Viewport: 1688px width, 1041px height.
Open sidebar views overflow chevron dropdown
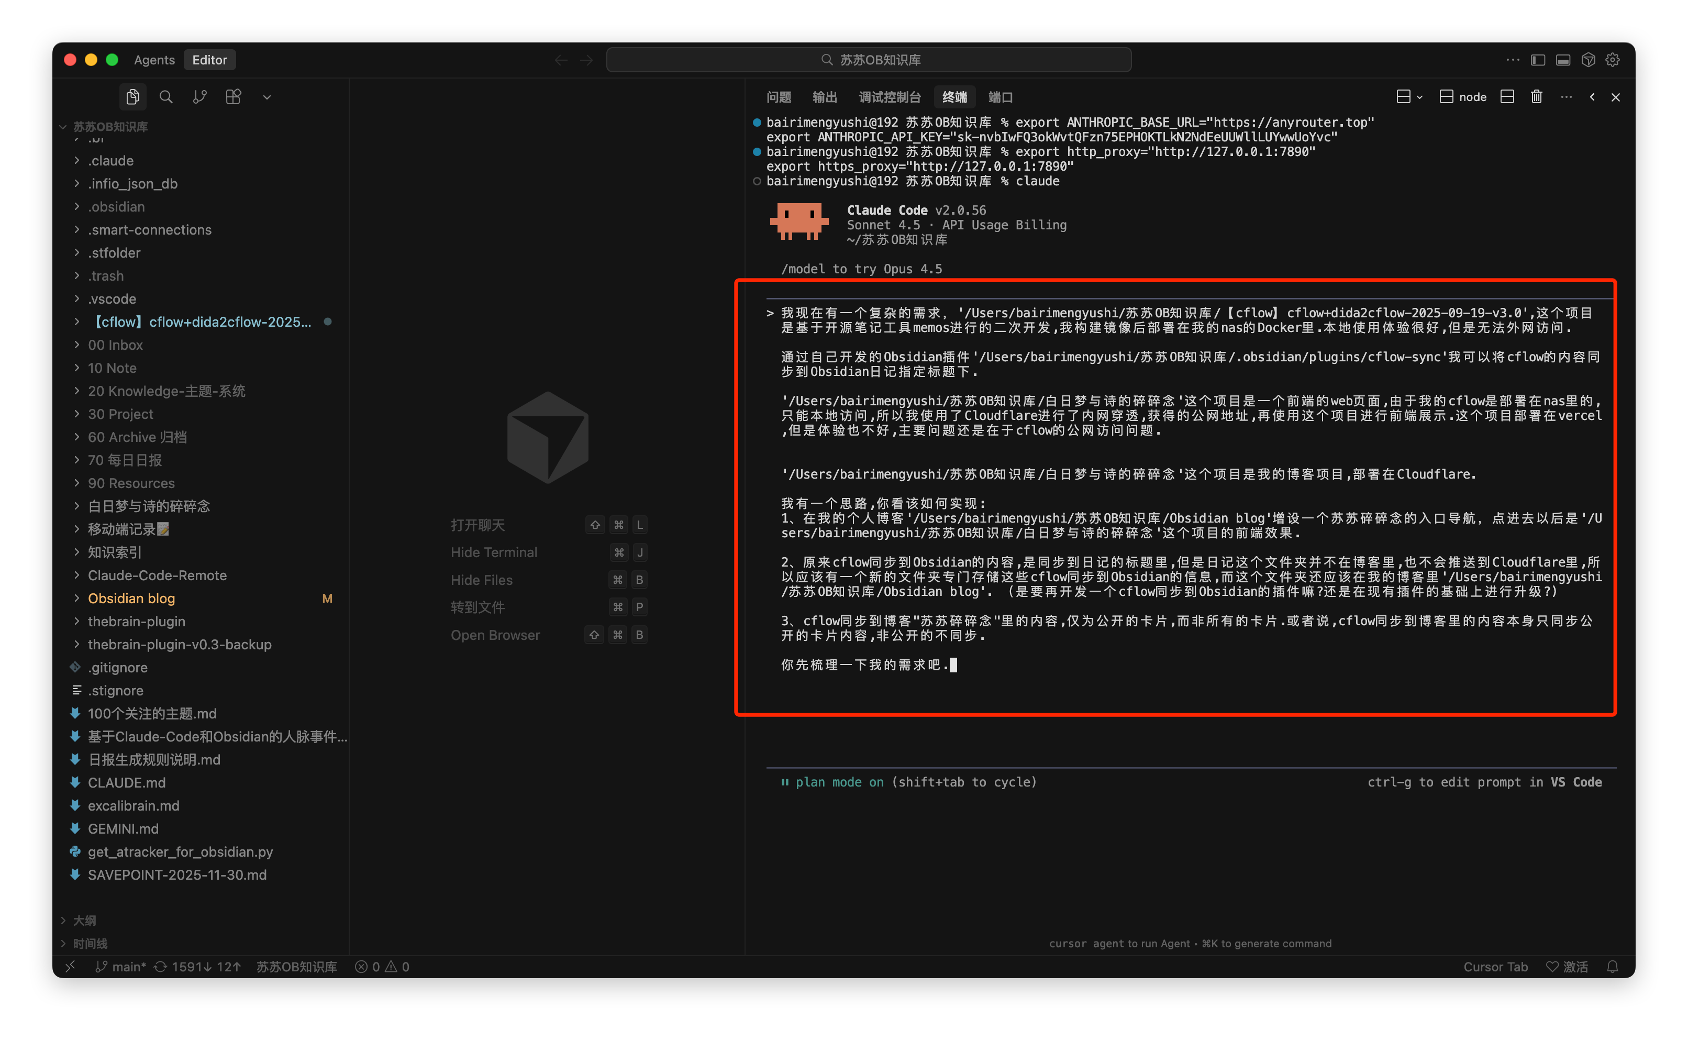(x=267, y=97)
